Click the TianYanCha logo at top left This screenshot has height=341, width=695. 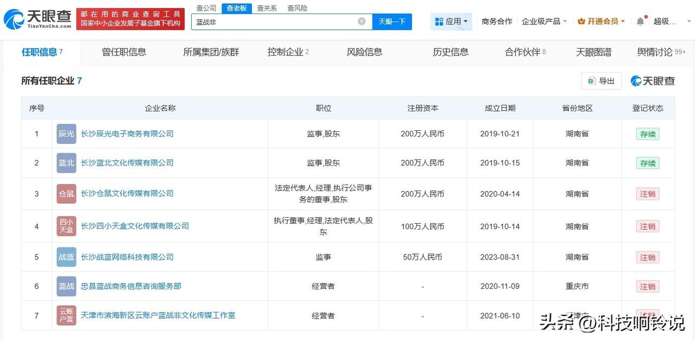(x=37, y=19)
